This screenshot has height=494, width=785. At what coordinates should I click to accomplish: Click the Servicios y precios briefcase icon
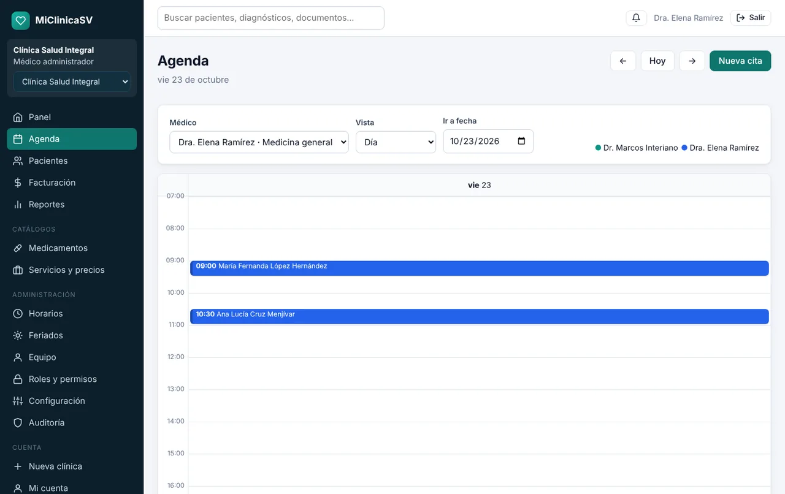[x=18, y=270]
